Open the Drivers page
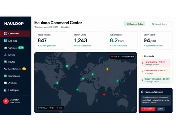This screenshot has width=176, height=132. coord(15,55)
